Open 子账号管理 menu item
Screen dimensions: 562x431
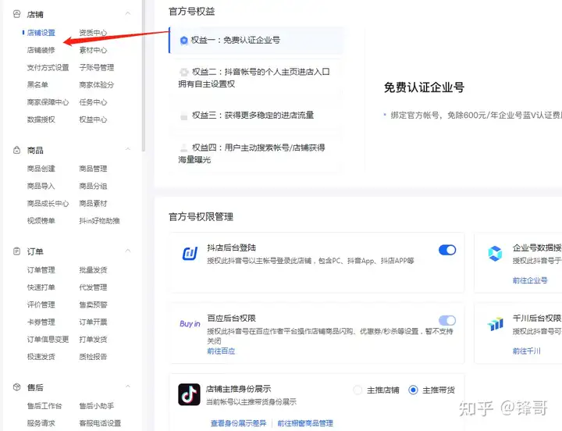pyautogui.click(x=97, y=67)
